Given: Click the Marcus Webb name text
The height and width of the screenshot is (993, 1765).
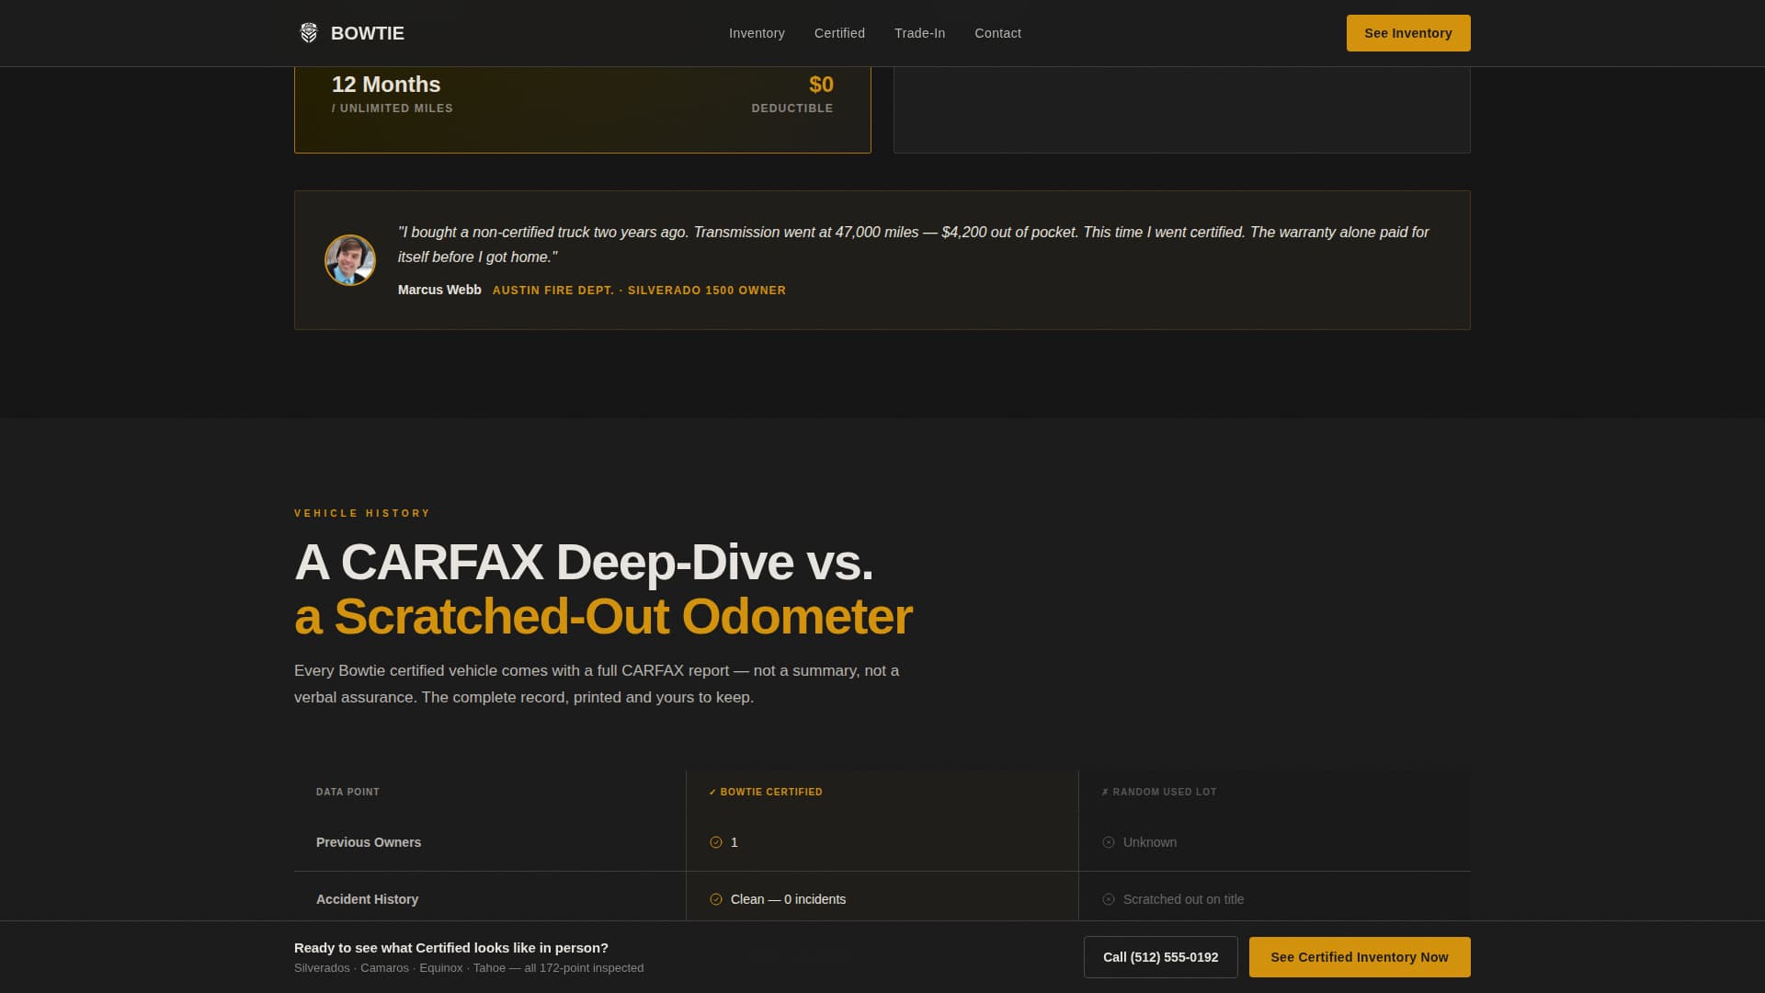Looking at the screenshot, I should 439,290.
